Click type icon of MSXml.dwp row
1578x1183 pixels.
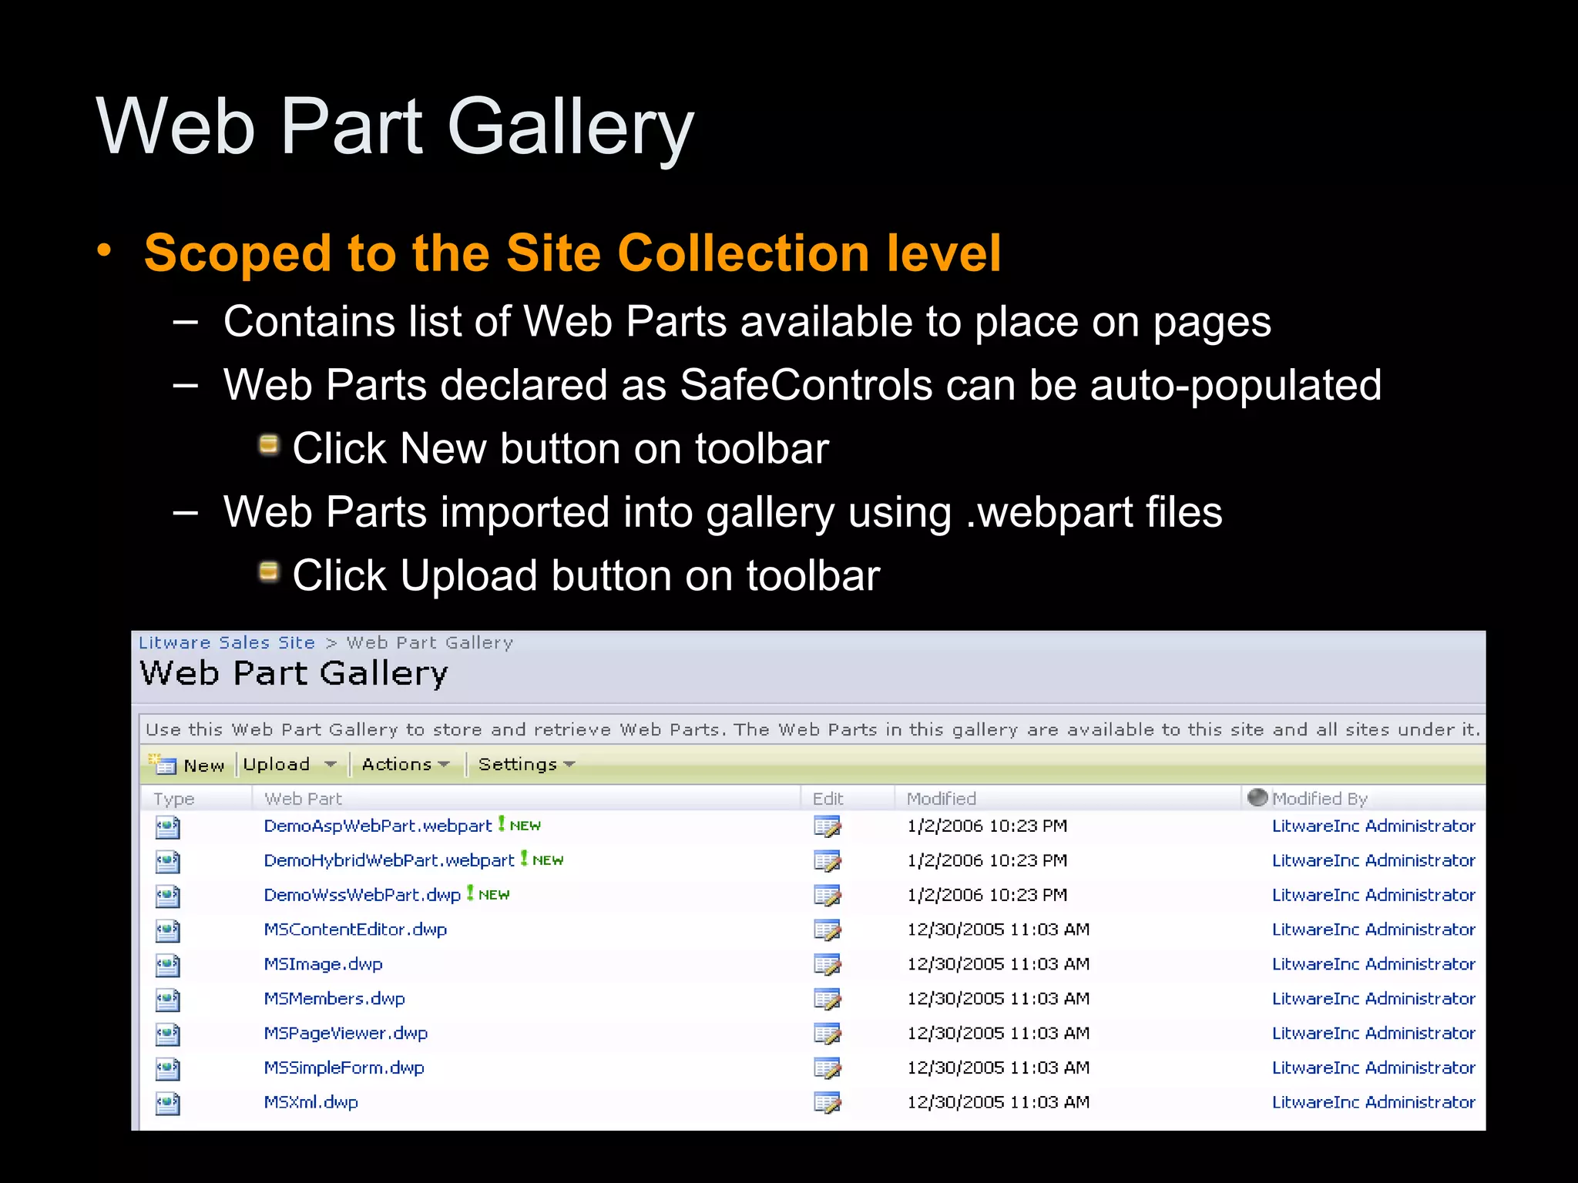click(x=168, y=1104)
